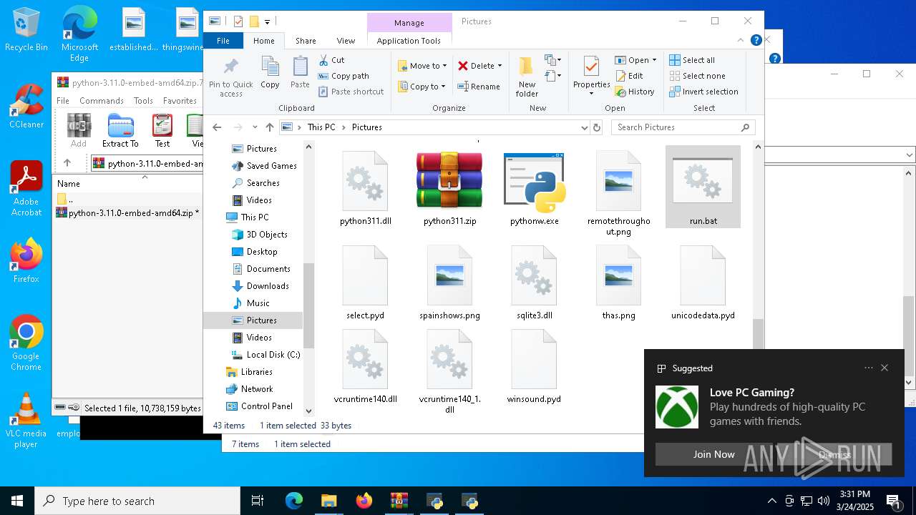Click This PC in address bar
The image size is (916, 515).
(x=321, y=127)
